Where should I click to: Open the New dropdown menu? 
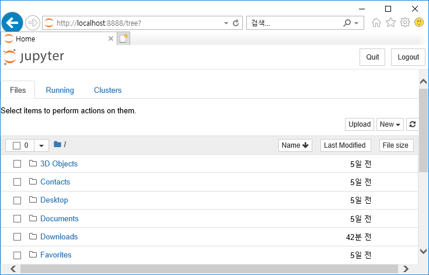[390, 124]
